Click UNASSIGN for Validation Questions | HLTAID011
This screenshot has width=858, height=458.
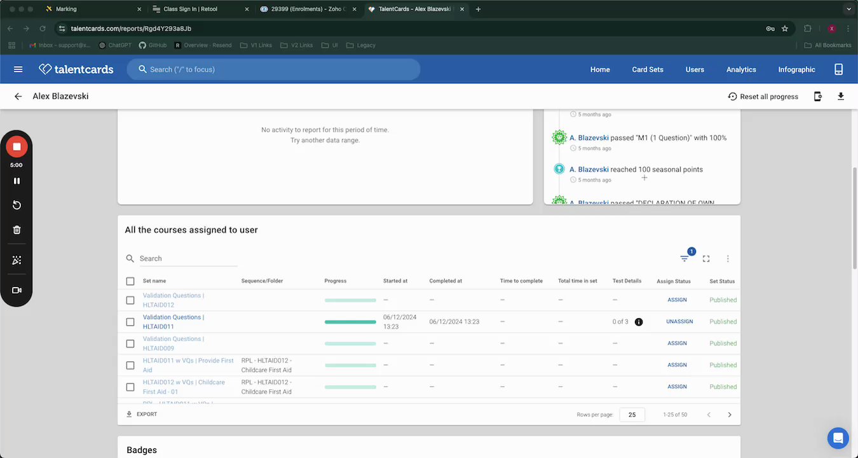pyautogui.click(x=679, y=322)
